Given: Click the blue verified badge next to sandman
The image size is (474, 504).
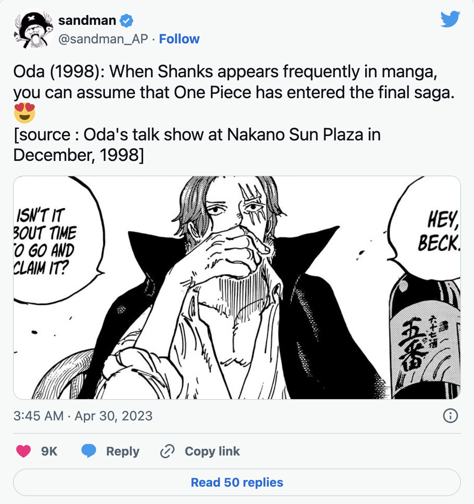Looking at the screenshot, I should [x=125, y=21].
